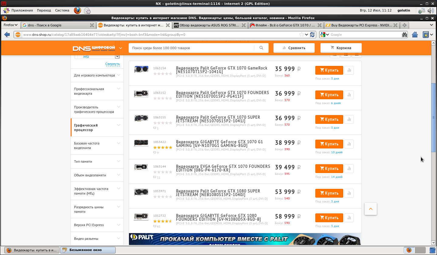Switch to ASUS ROG STRIX review tab
This screenshot has height=255, width=437.
[210, 25]
